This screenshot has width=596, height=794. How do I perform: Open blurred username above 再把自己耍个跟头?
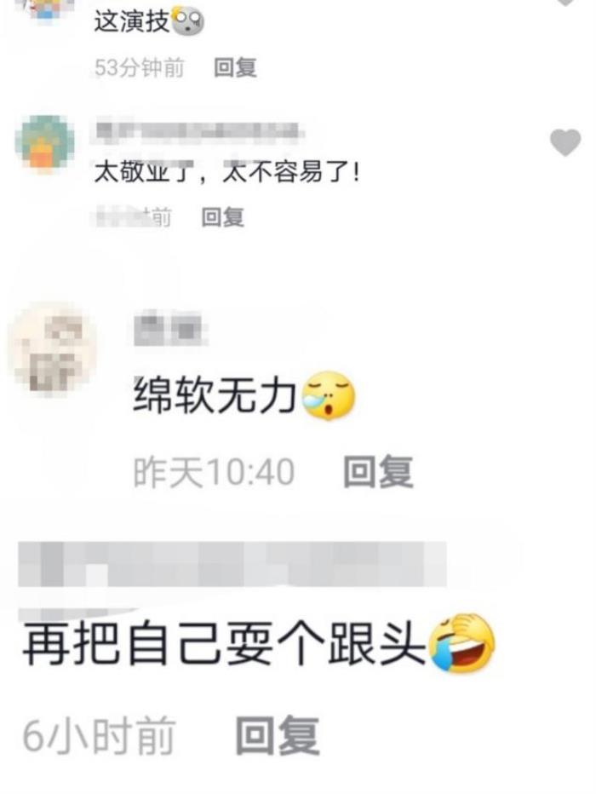click(x=232, y=564)
